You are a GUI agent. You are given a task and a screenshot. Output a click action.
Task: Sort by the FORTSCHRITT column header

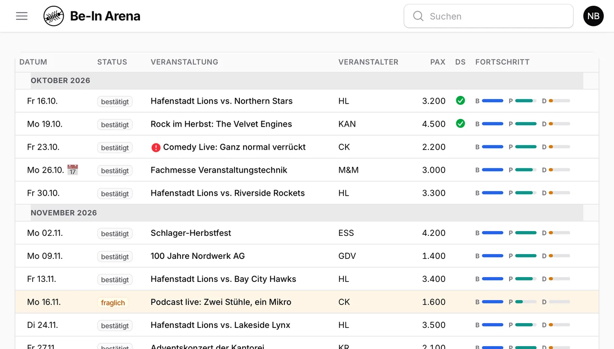coord(502,62)
